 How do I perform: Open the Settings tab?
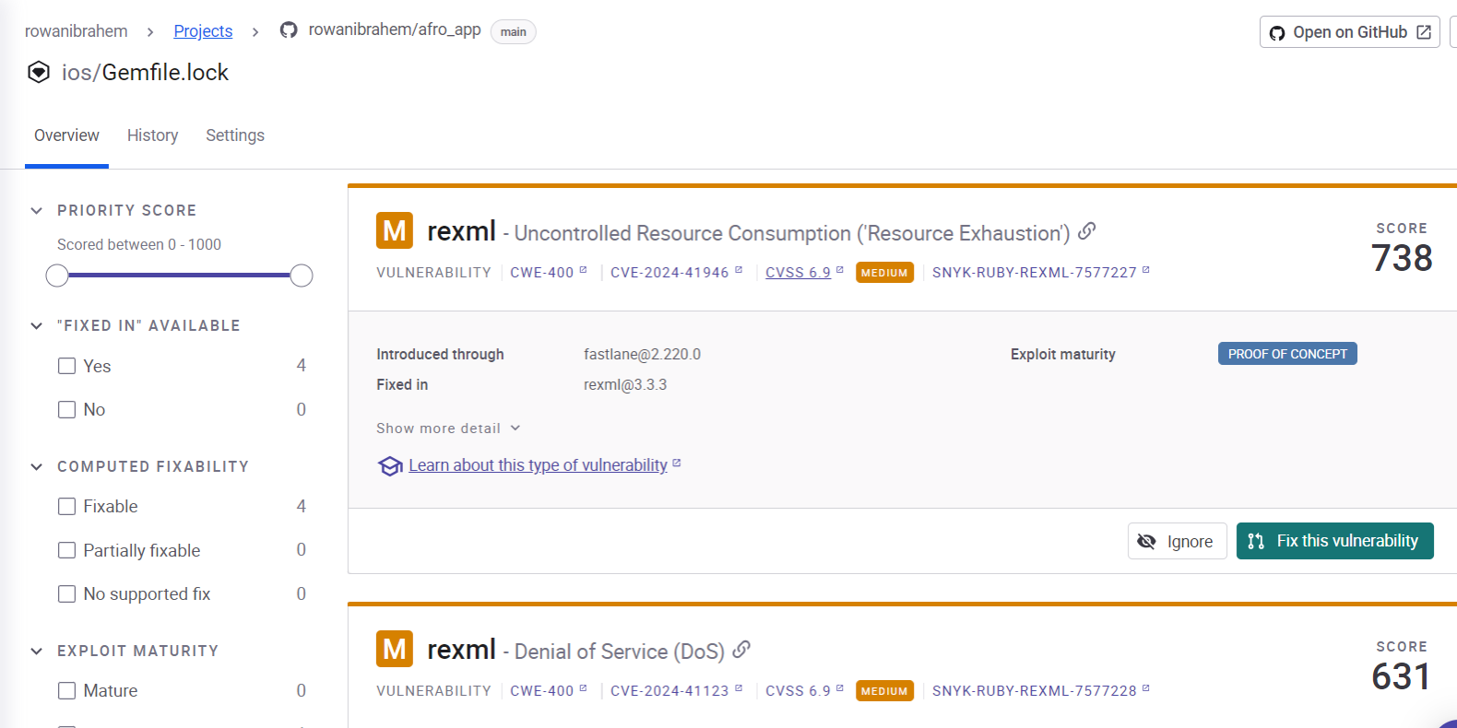click(235, 135)
